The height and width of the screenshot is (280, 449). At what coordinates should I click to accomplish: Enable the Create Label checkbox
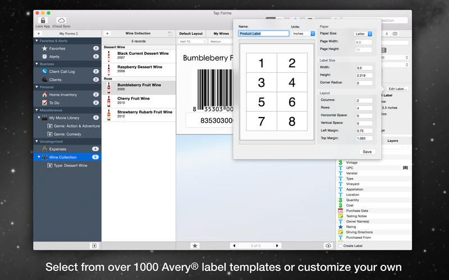click(340, 246)
